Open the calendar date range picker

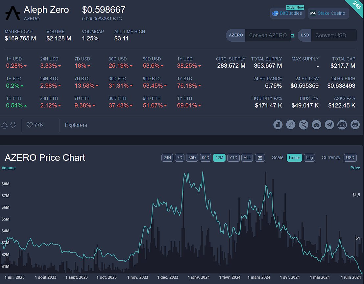[260, 158]
